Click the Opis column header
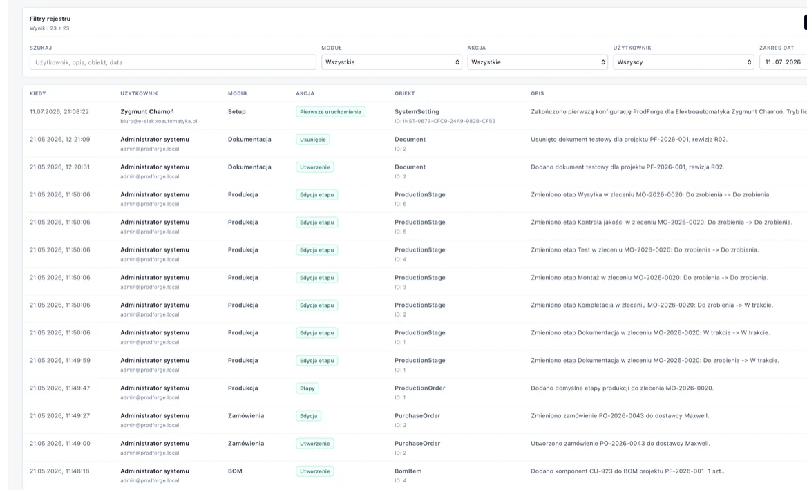The height and width of the screenshot is (490, 807). [x=538, y=94]
